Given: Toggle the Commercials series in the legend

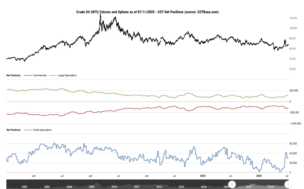Looking at the screenshot, I should pyautogui.click(x=36, y=75).
